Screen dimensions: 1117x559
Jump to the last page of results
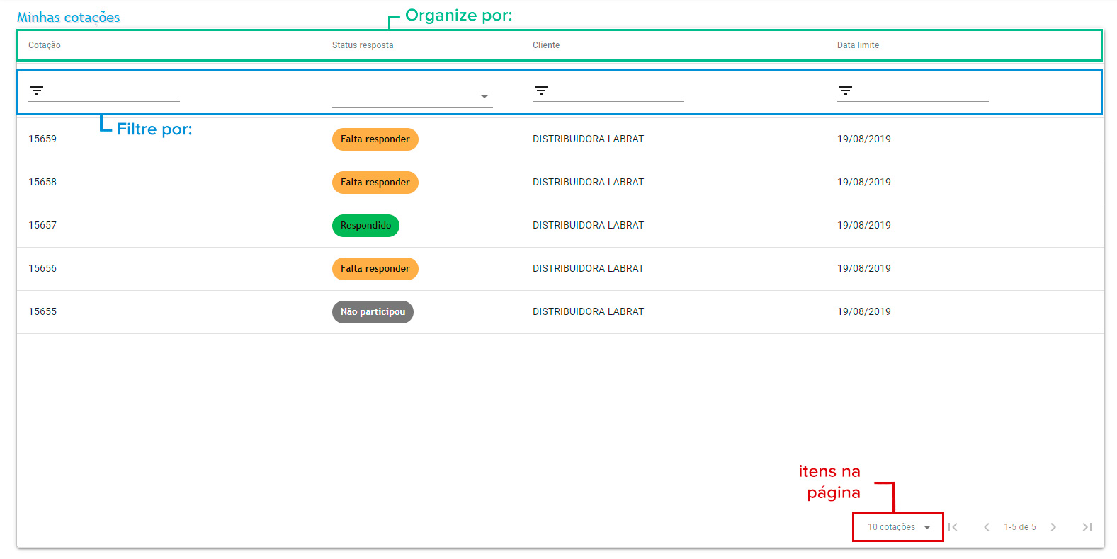click(1087, 527)
